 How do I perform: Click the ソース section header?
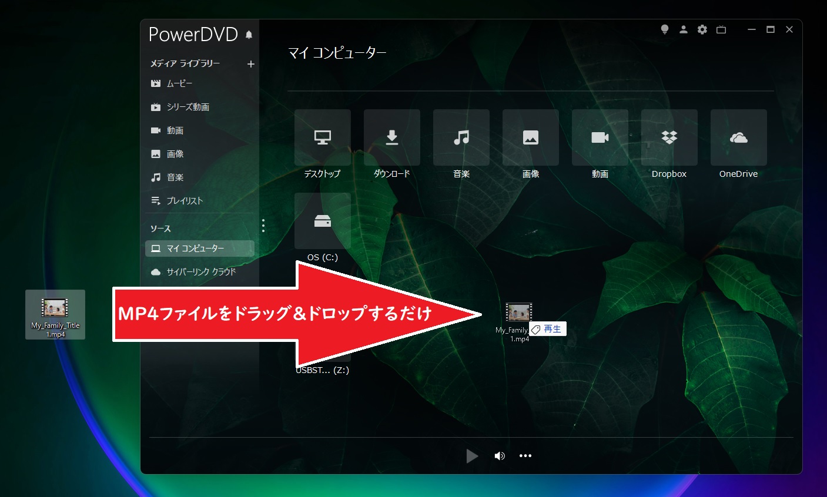(x=160, y=229)
